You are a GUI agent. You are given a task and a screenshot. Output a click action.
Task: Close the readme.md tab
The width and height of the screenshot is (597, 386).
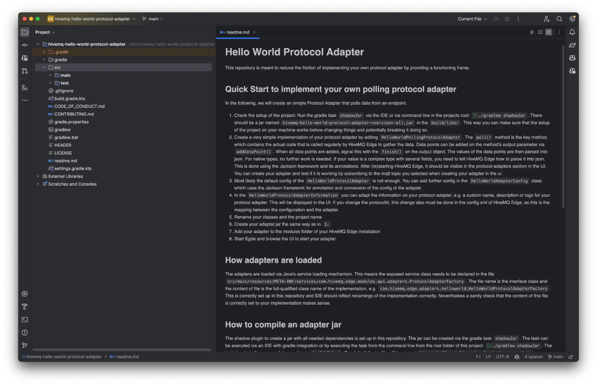[254, 32]
